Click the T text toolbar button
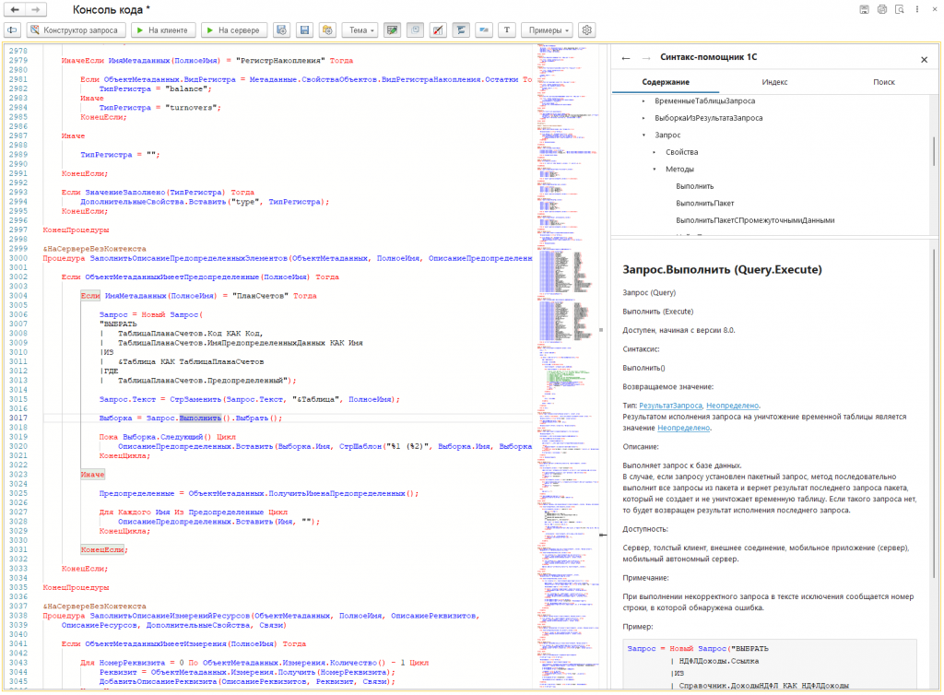This screenshot has width=944, height=695. click(507, 30)
